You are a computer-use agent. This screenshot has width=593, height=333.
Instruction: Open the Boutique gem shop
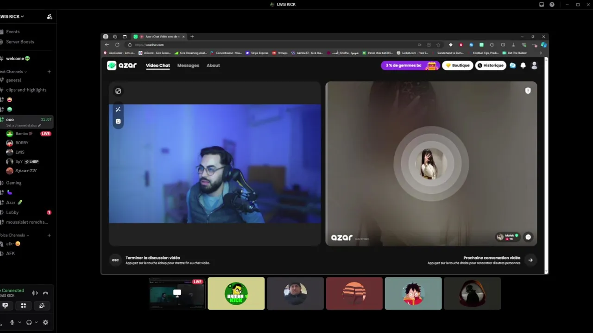point(458,65)
